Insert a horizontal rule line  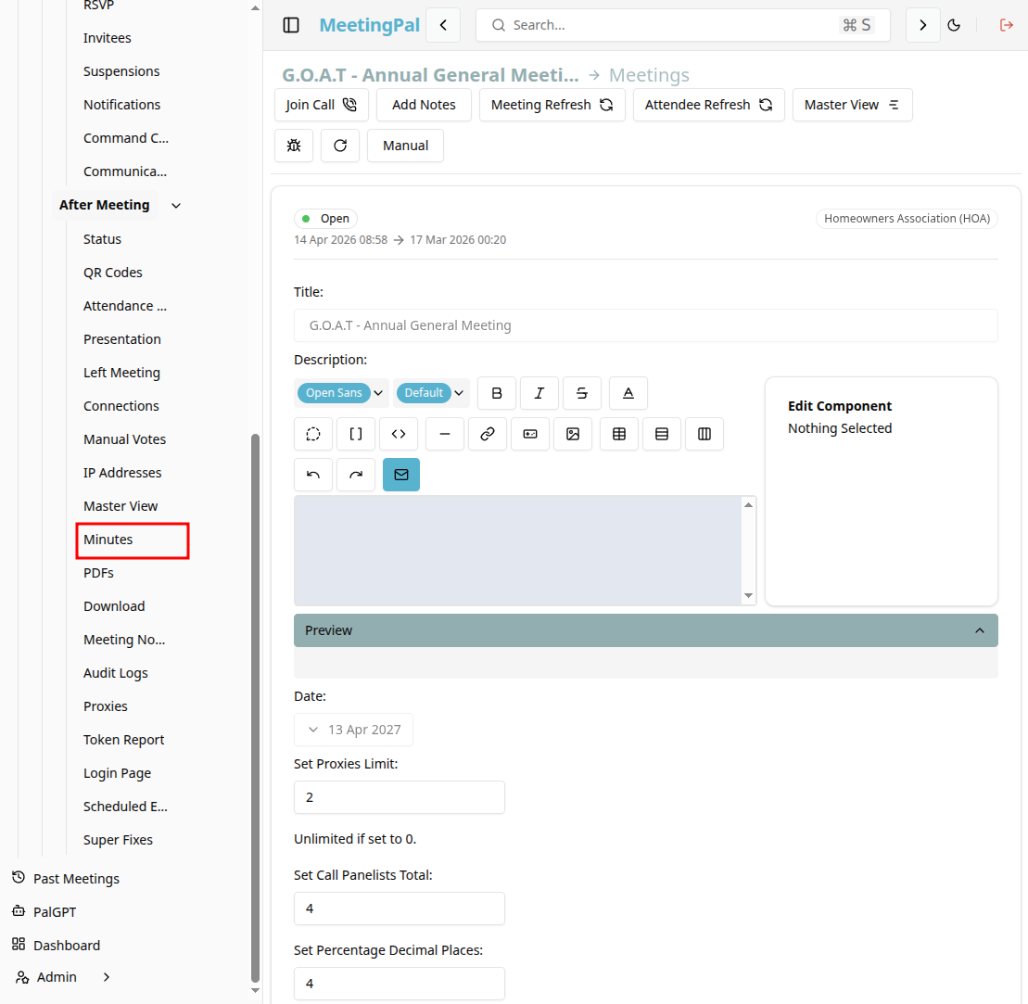pyautogui.click(x=445, y=434)
